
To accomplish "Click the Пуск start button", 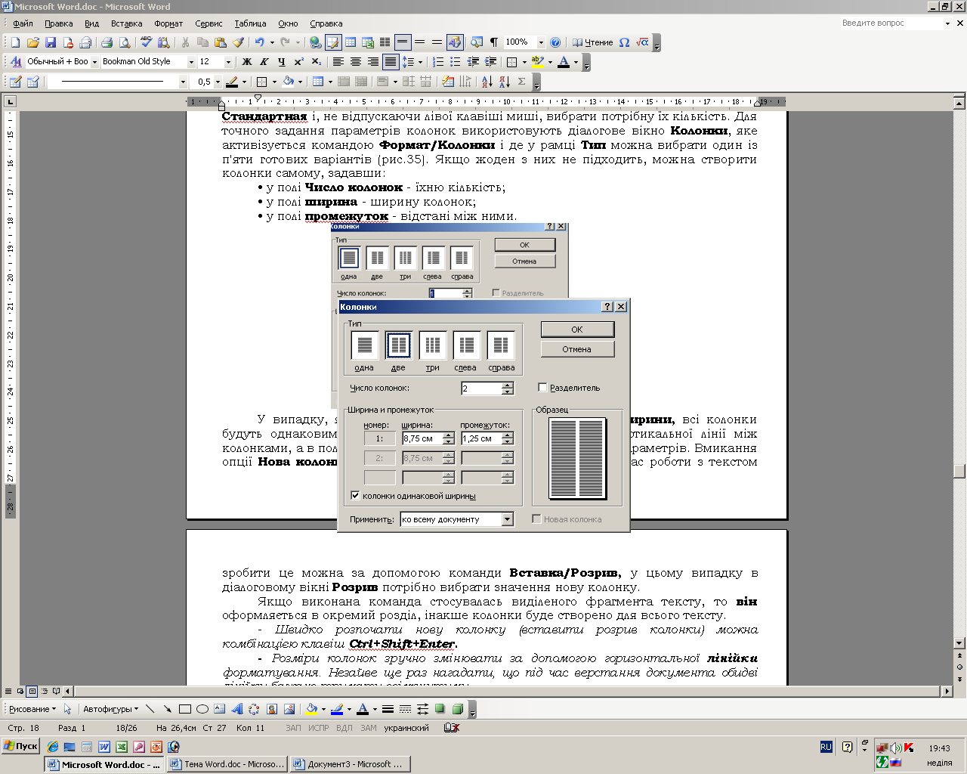I will (20, 746).
